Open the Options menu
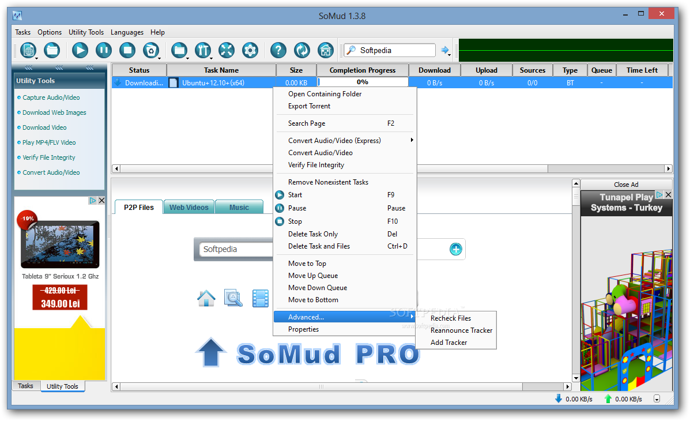Screen dimensions: 690x421 click(x=50, y=32)
